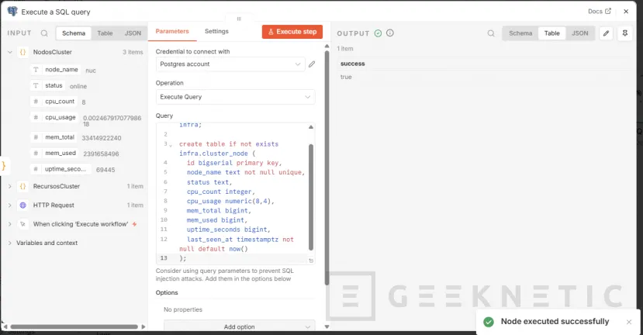Viewport: 643px width, 335px height.
Task: Click the parameters panel scroll-down arrow
Action: pyautogui.click(x=327, y=326)
